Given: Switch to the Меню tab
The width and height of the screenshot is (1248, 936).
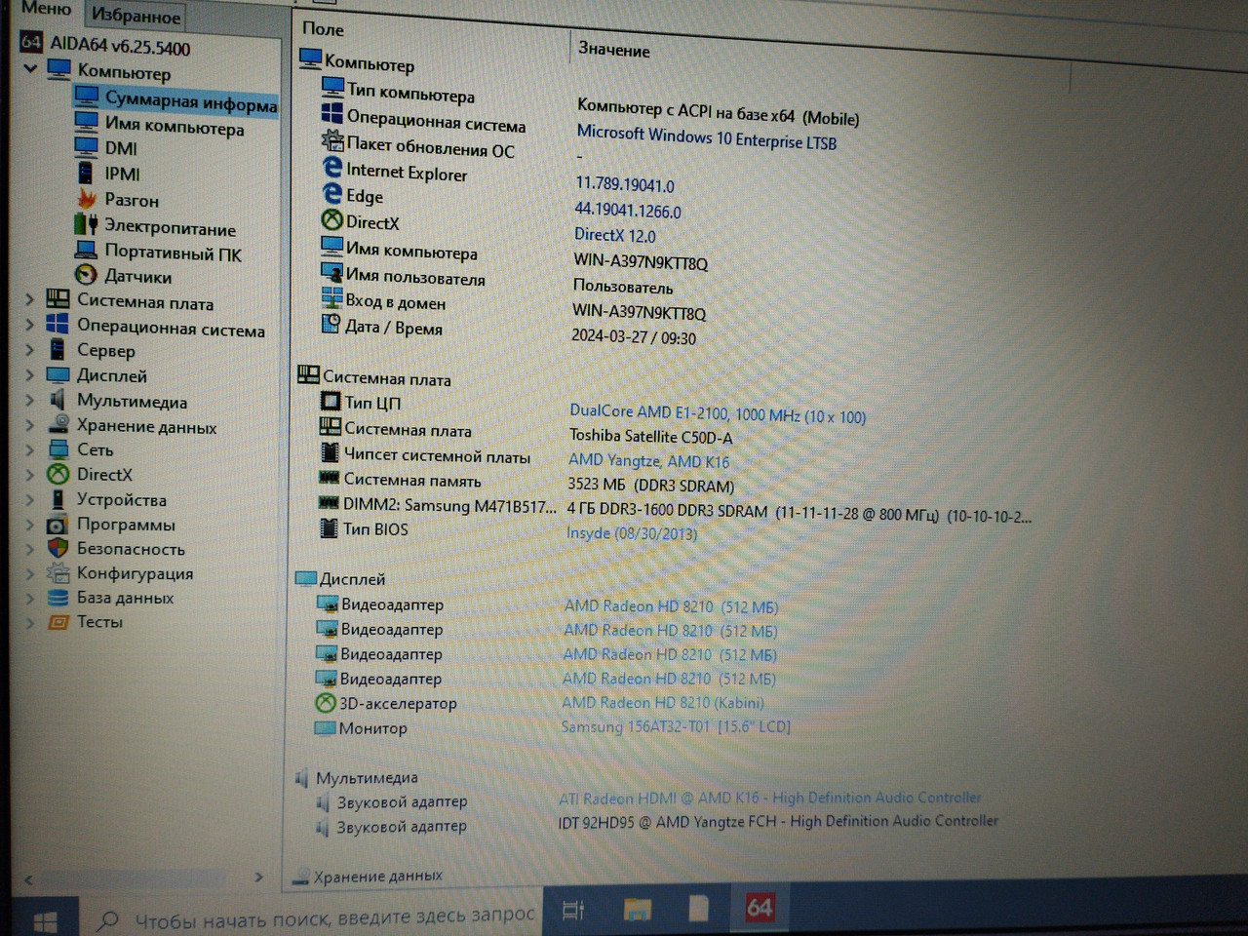Looking at the screenshot, I should [46, 9].
